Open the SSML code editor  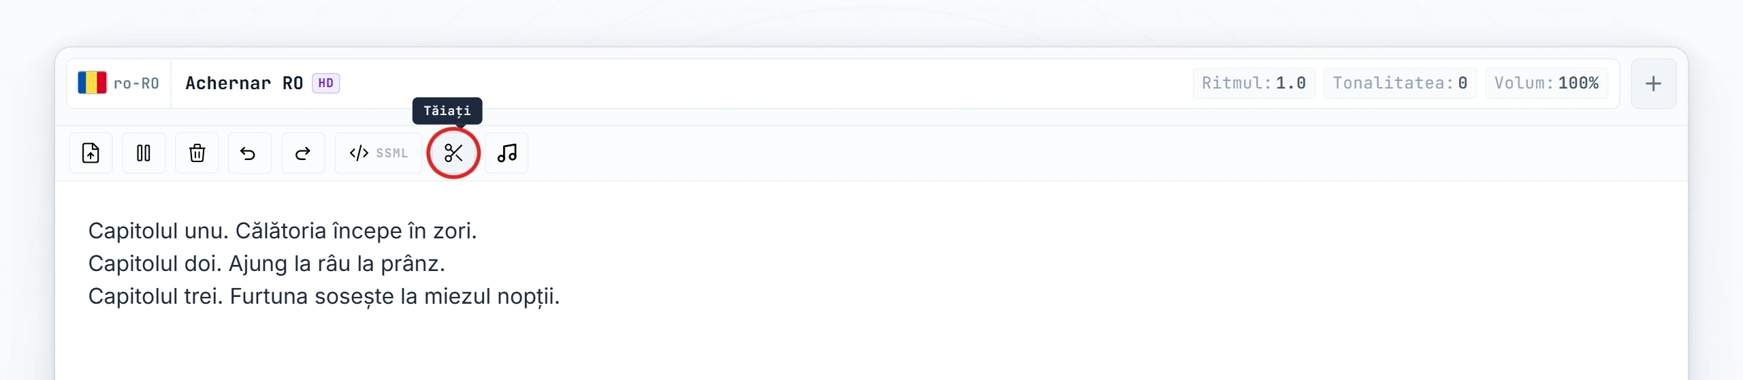click(379, 153)
